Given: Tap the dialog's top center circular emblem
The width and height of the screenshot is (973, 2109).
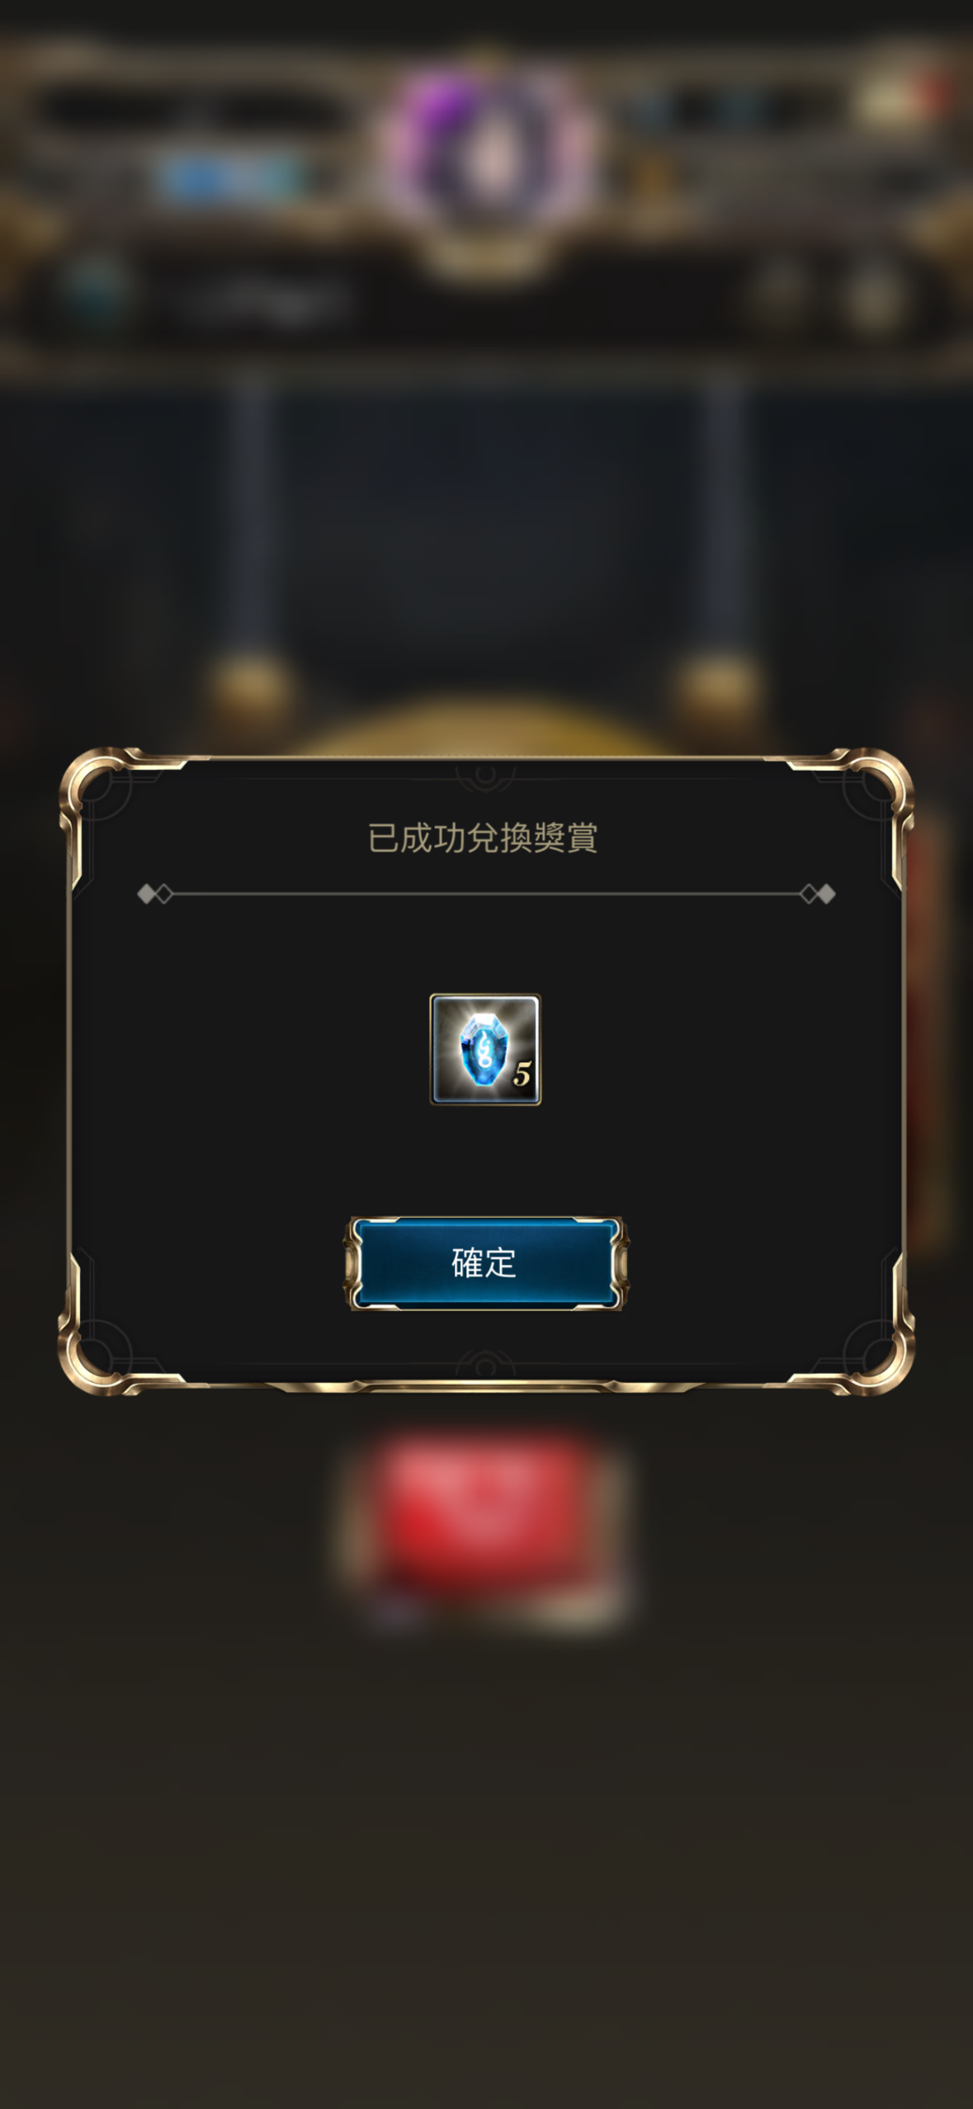Looking at the screenshot, I should tap(485, 776).
